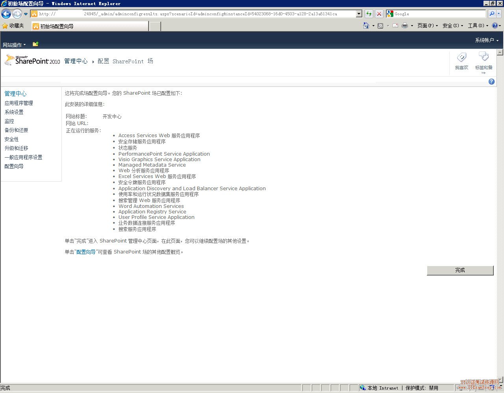The height and width of the screenshot is (393, 504).
Task: Open the 工具(O) menu
Action: pyautogui.click(x=478, y=26)
